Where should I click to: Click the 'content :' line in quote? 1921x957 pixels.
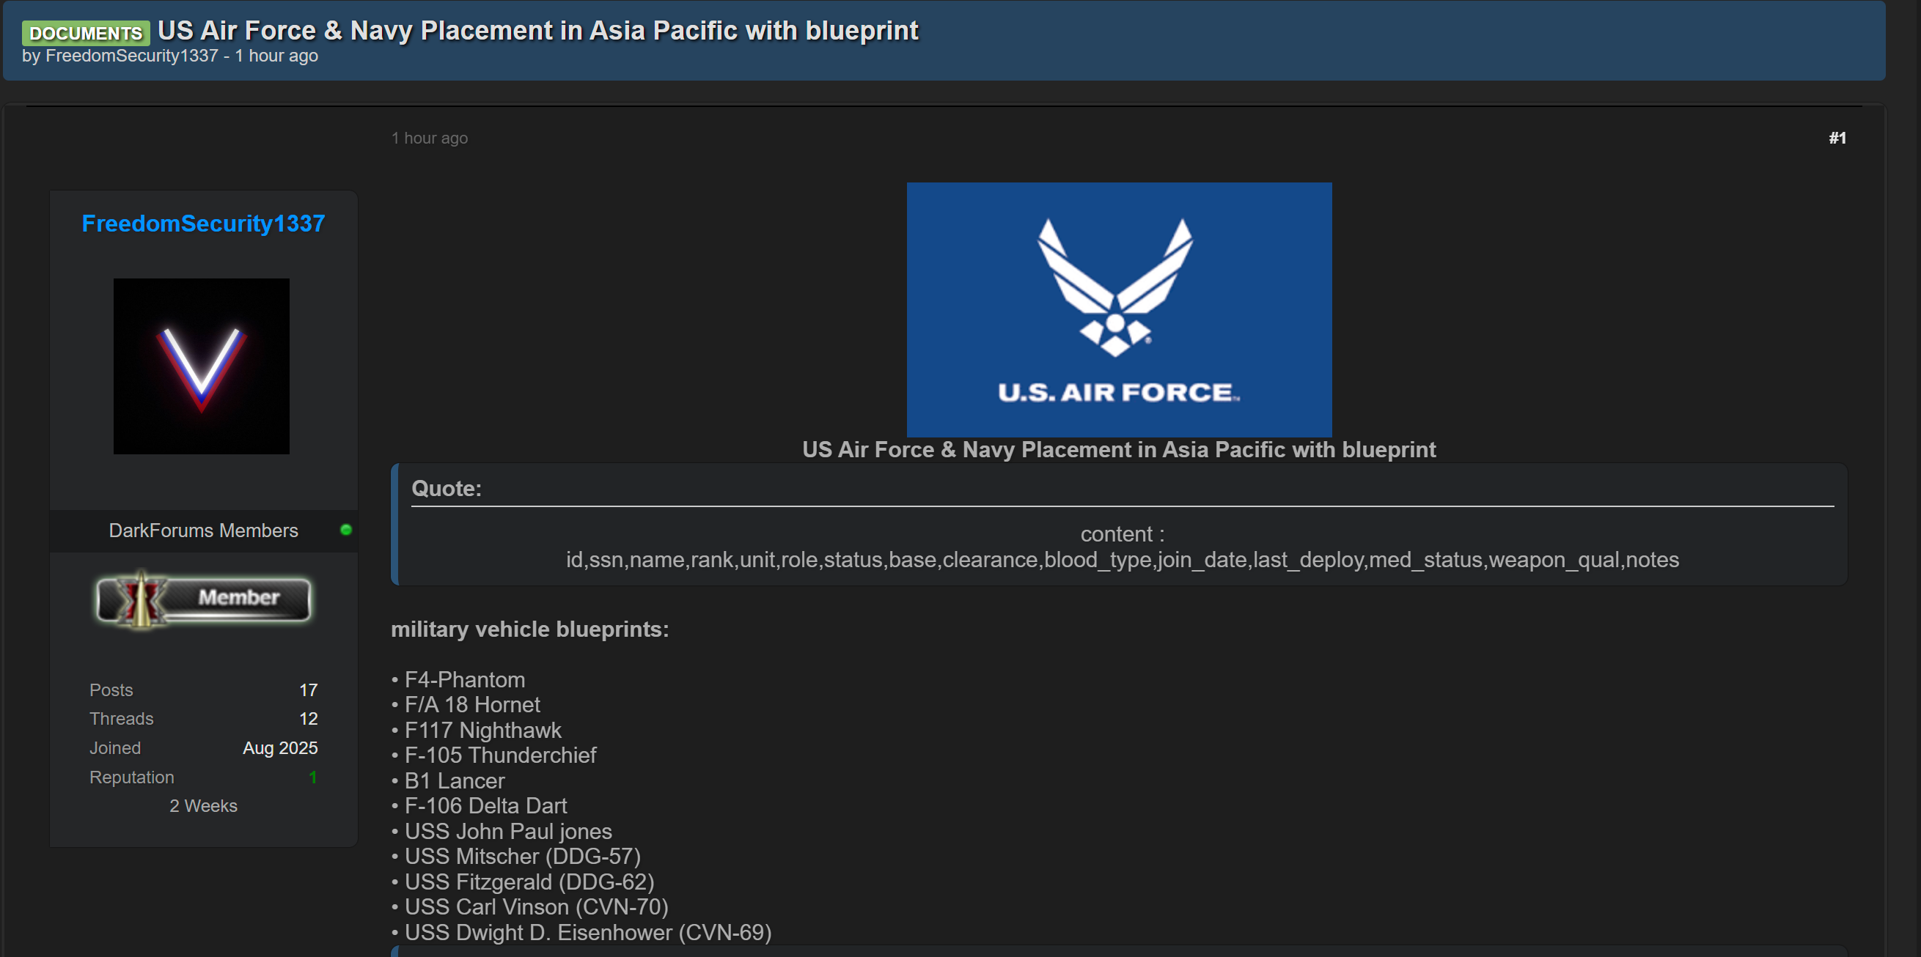pyautogui.click(x=1123, y=534)
